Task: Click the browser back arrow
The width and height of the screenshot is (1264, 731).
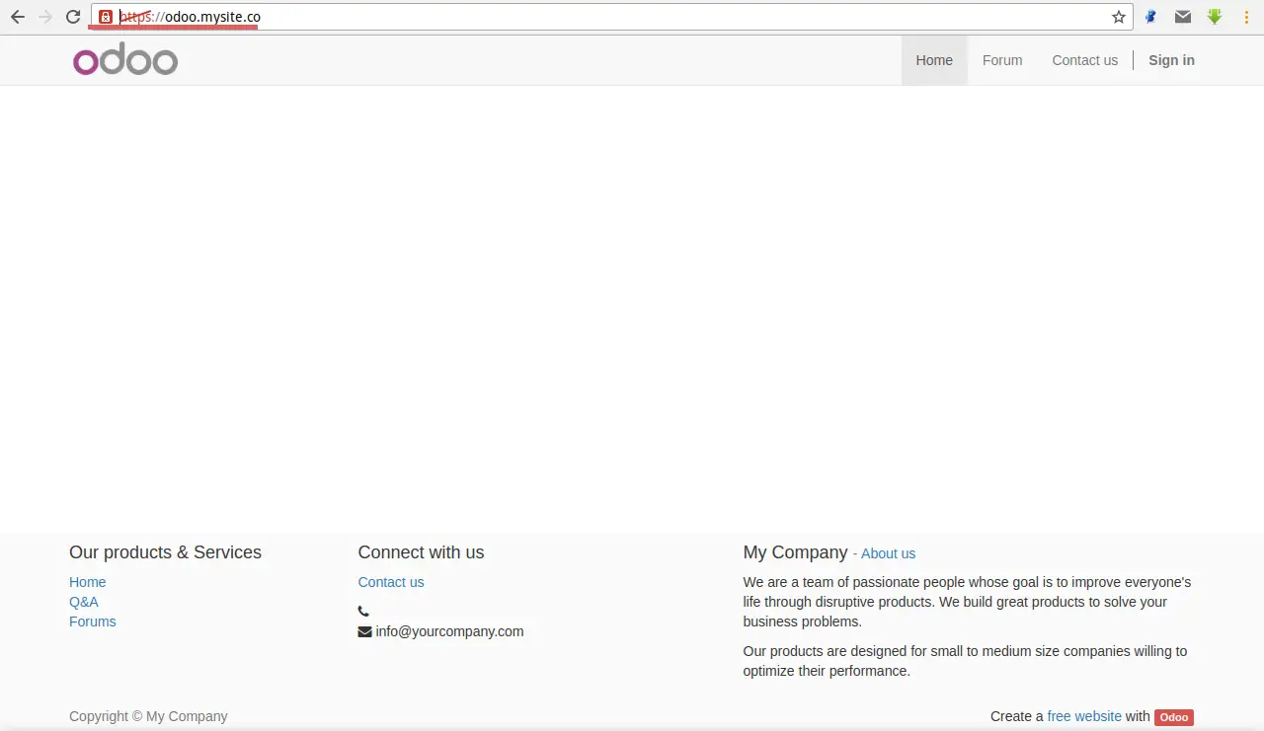Action: (17, 17)
